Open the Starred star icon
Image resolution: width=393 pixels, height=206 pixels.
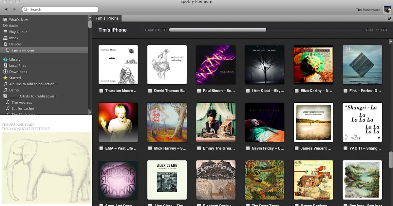coord(5,78)
